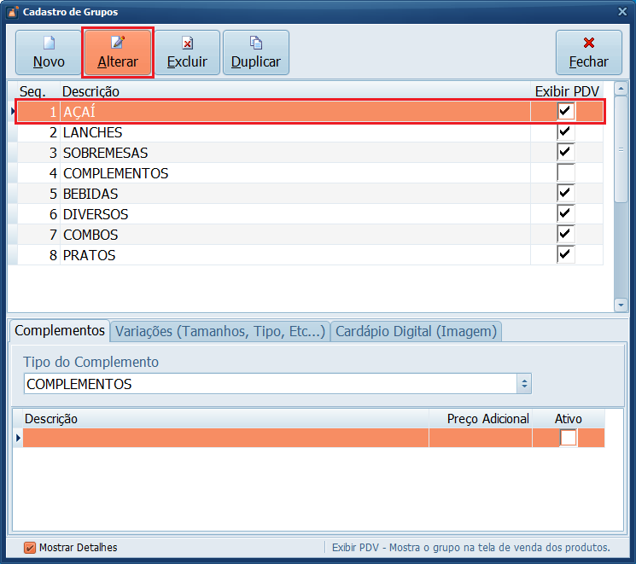Click the groups list scrollbar thumb
The width and height of the screenshot is (636, 564).
pos(621,148)
